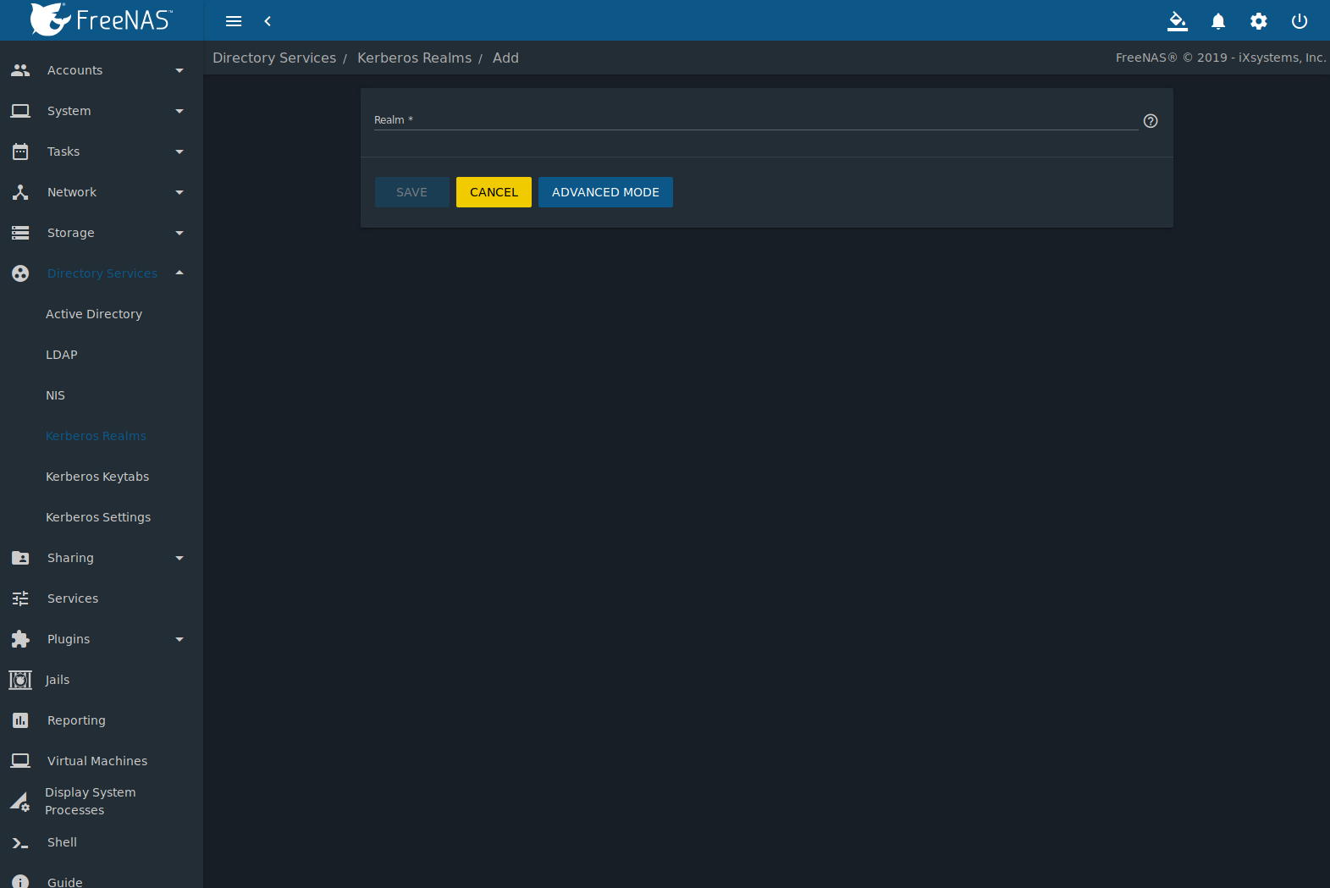The width and height of the screenshot is (1330, 888).
Task: Go to Kerberos Realms breadcrumb
Action: [414, 58]
